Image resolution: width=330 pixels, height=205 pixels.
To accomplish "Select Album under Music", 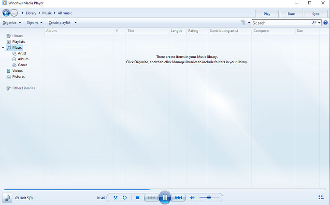I will [x=20, y=59].
